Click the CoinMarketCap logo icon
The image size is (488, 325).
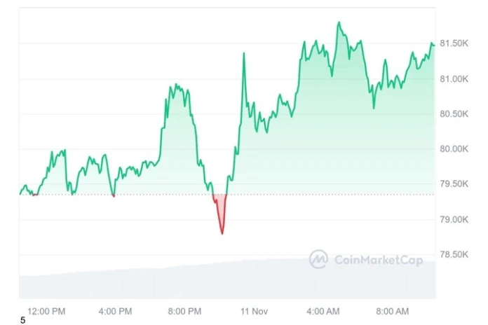318,260
